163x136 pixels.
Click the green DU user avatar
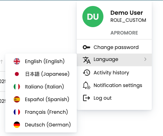93,17
